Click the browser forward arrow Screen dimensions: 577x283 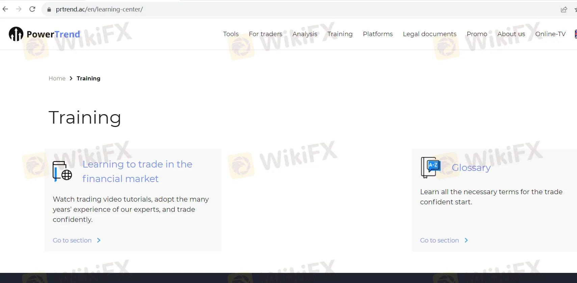click(19, 9)
